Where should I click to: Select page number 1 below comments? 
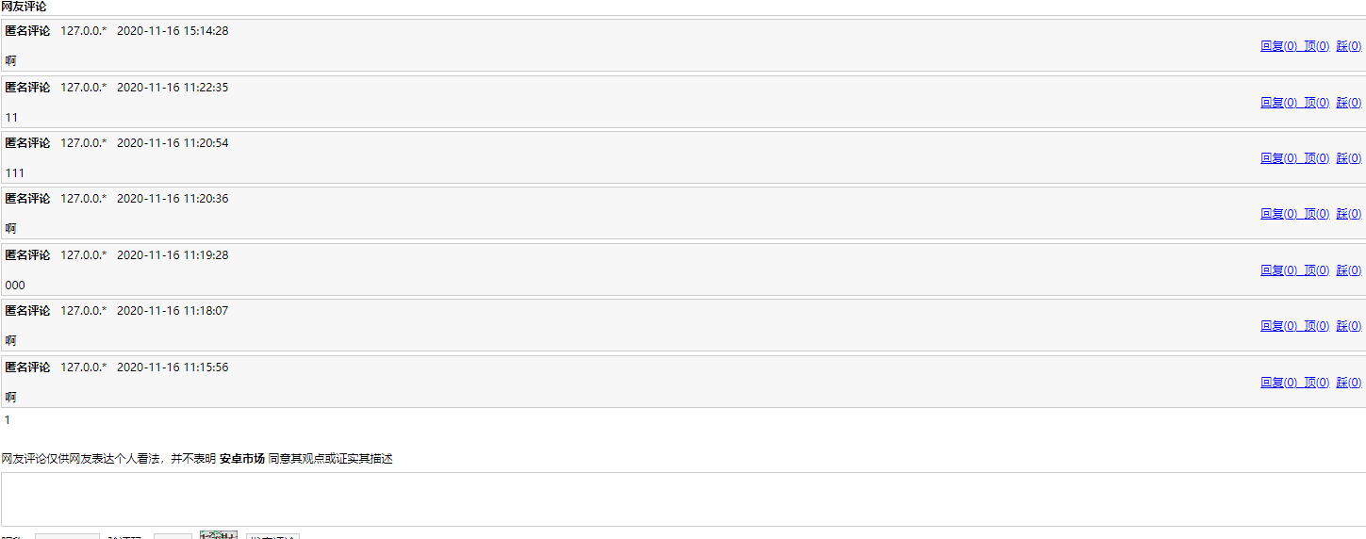[8, 420]
